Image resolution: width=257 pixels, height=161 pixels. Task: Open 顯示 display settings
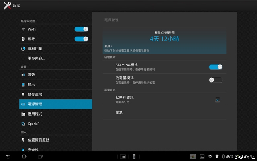(x=56, y=85)
